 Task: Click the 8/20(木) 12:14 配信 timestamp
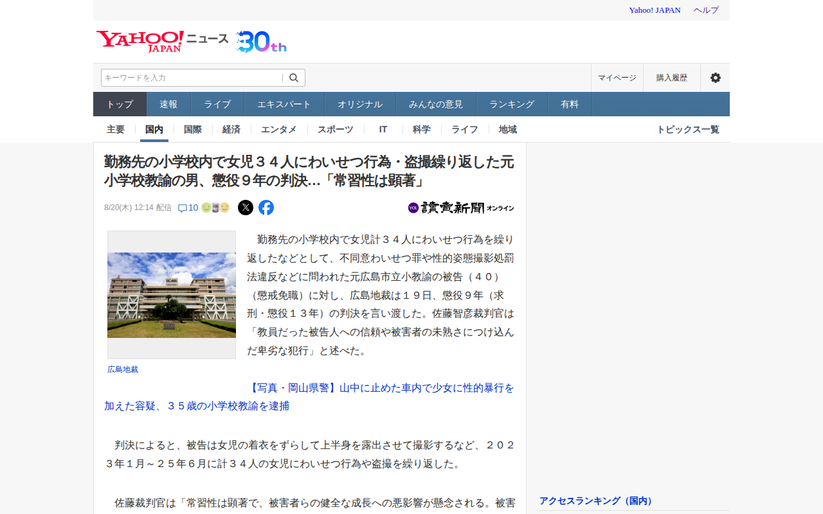[138, 208]
